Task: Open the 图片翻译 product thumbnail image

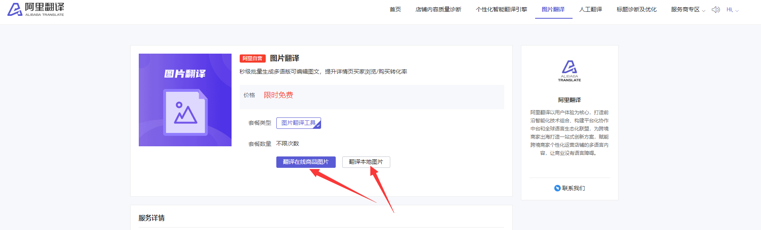Action: (185, 100)
